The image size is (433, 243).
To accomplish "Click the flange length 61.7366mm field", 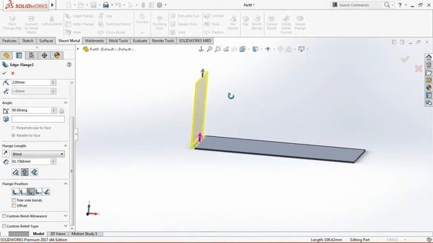I will 31,161.
